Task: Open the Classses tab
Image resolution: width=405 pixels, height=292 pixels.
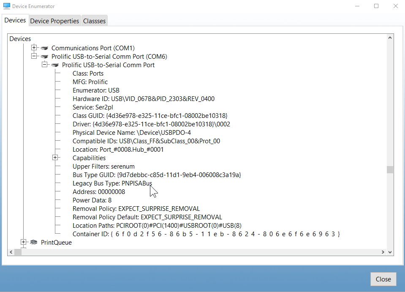Action: (x=94, y=21)
